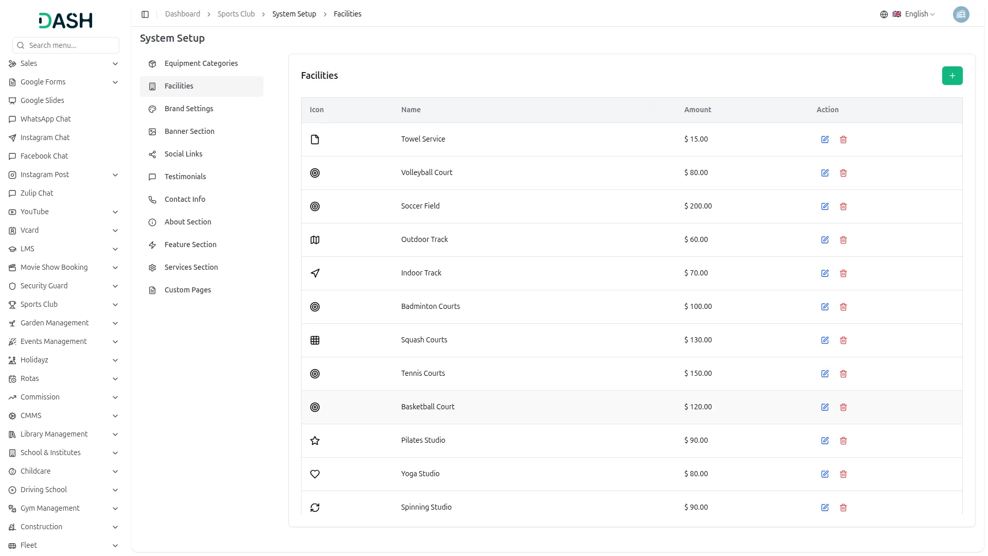Click the green add facility button
This screenshot has height=556, width=988.
(x=952, y=76)
